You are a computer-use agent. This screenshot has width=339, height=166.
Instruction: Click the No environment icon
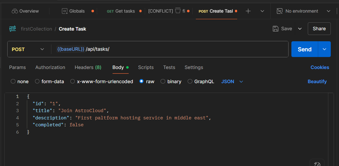pos(280,11)
